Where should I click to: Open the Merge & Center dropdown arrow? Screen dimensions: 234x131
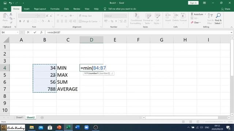click(99, 21)
